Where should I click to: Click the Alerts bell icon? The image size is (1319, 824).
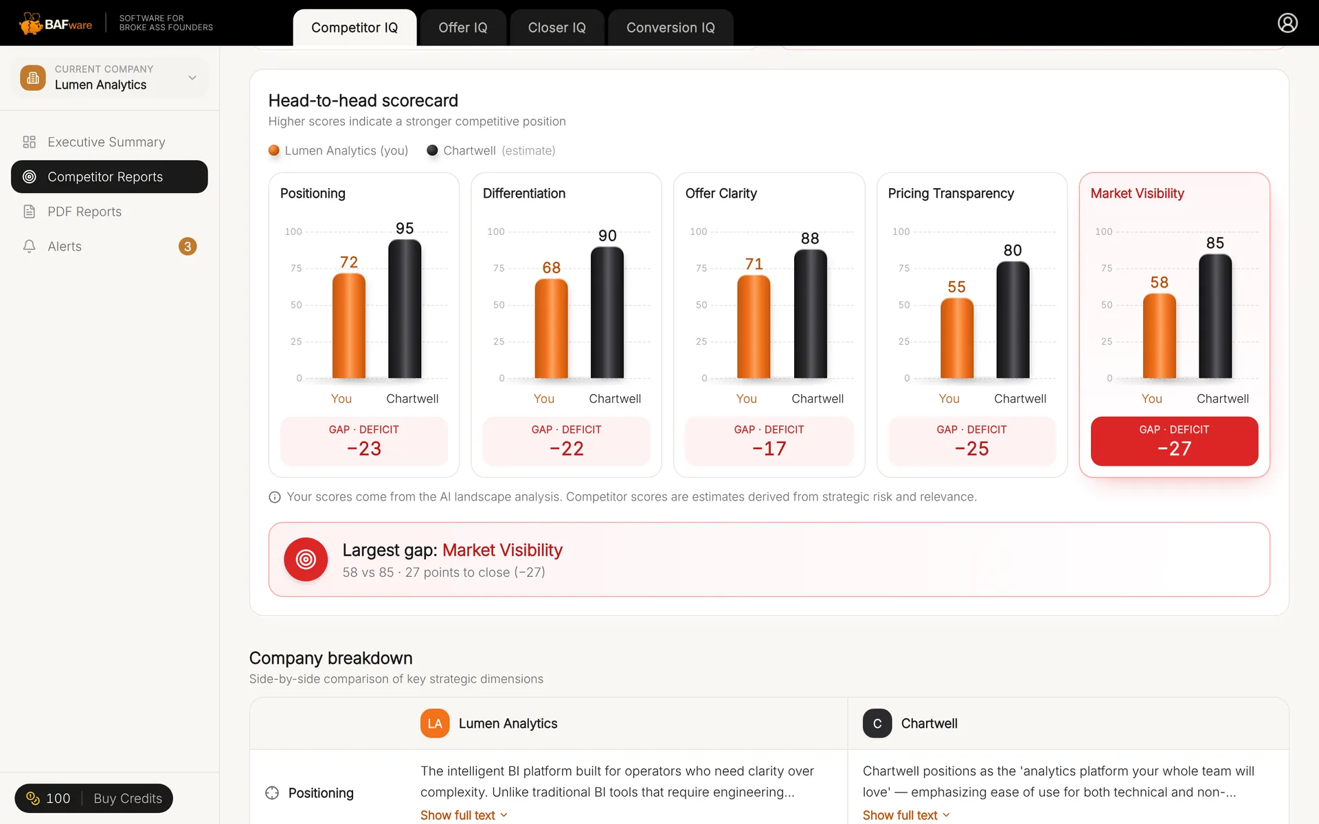(29, 246)
